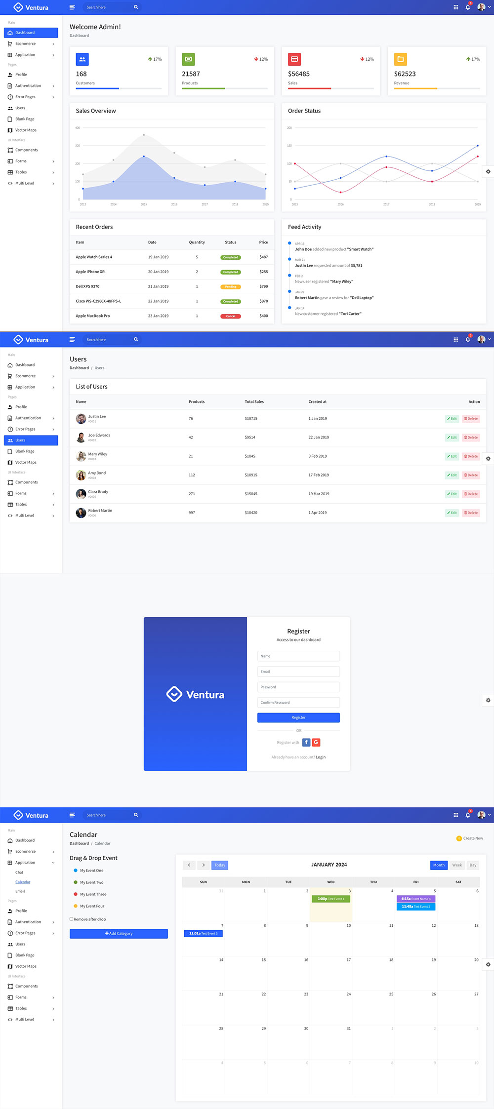This screenshot has width=494, height=1109.
Task: Click the Today button on calendar
Action: click(220, 865)
